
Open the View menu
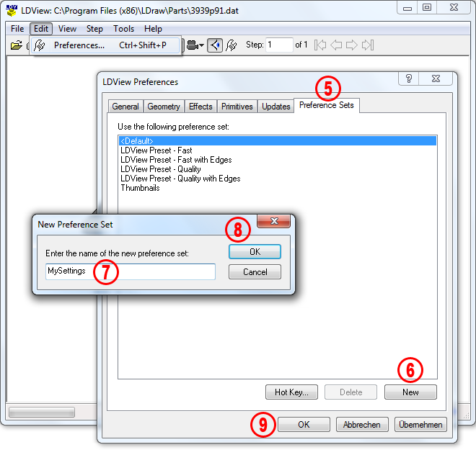tap(67, 29)
